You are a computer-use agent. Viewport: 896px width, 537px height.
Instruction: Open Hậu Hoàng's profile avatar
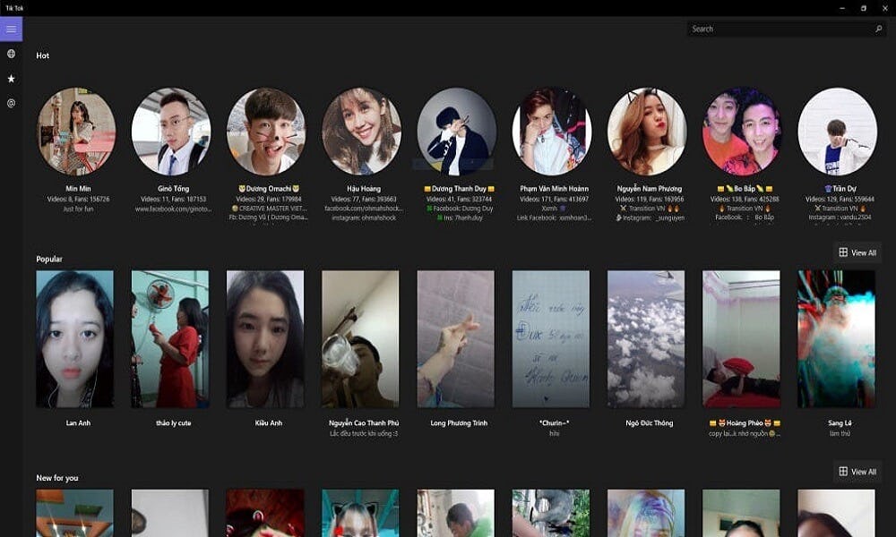point(362,130)
